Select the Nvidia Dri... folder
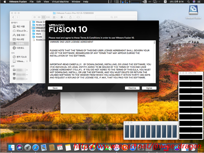The height and width of the screenshot is (153, 204). 39,25
